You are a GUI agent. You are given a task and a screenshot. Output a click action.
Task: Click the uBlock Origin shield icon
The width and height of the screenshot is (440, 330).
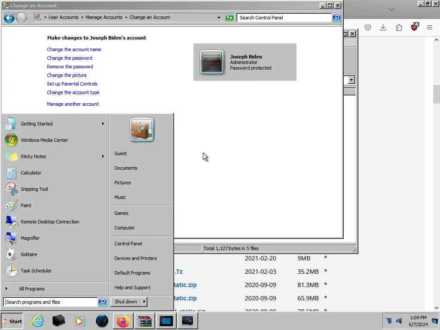(414, 27)
